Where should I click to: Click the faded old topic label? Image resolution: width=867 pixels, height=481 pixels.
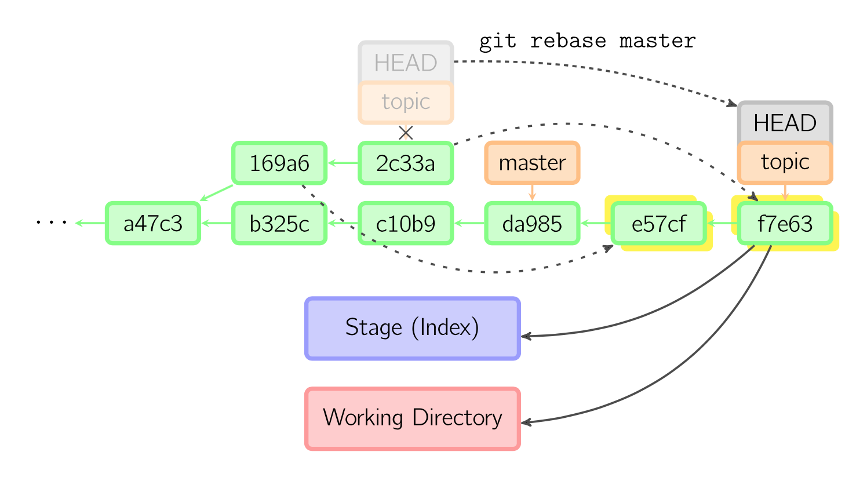pyautogui.click(x=406, y=103)
